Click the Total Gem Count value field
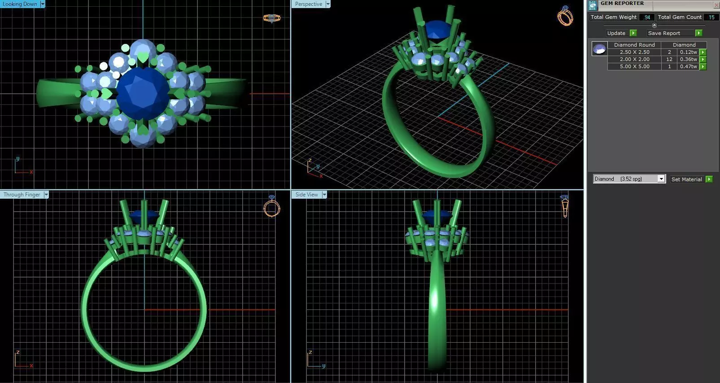This screenshot has height=383, width=720. click(711, 17)
